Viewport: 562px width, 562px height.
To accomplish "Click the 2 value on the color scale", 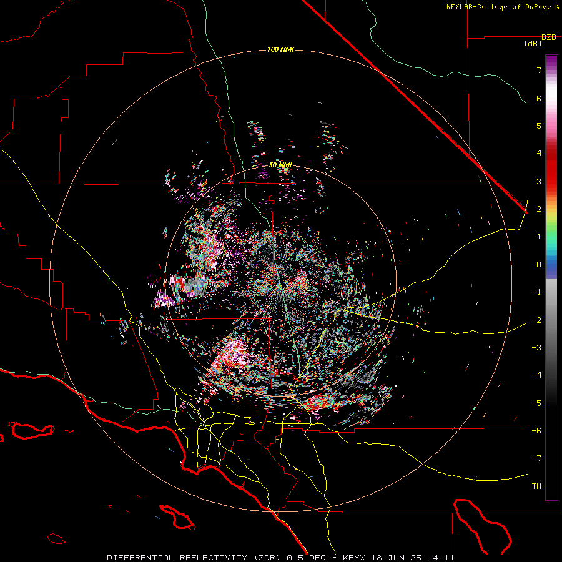I will [x=539, y=209].
